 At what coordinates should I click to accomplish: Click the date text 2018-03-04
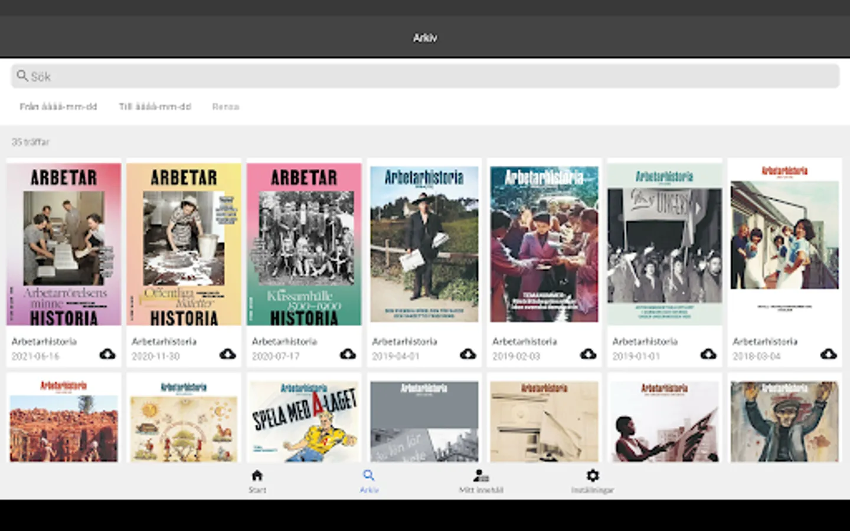pos(756,356)
